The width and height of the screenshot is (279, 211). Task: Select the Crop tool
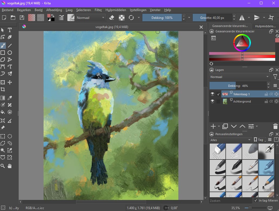coord(3,89)
